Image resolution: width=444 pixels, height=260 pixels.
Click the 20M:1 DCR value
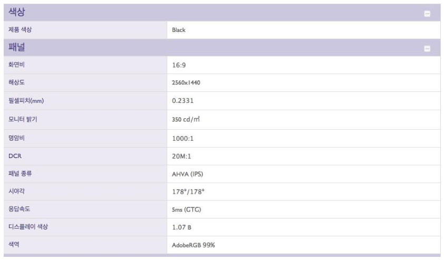pyautogui.click(x=182, y=157)
